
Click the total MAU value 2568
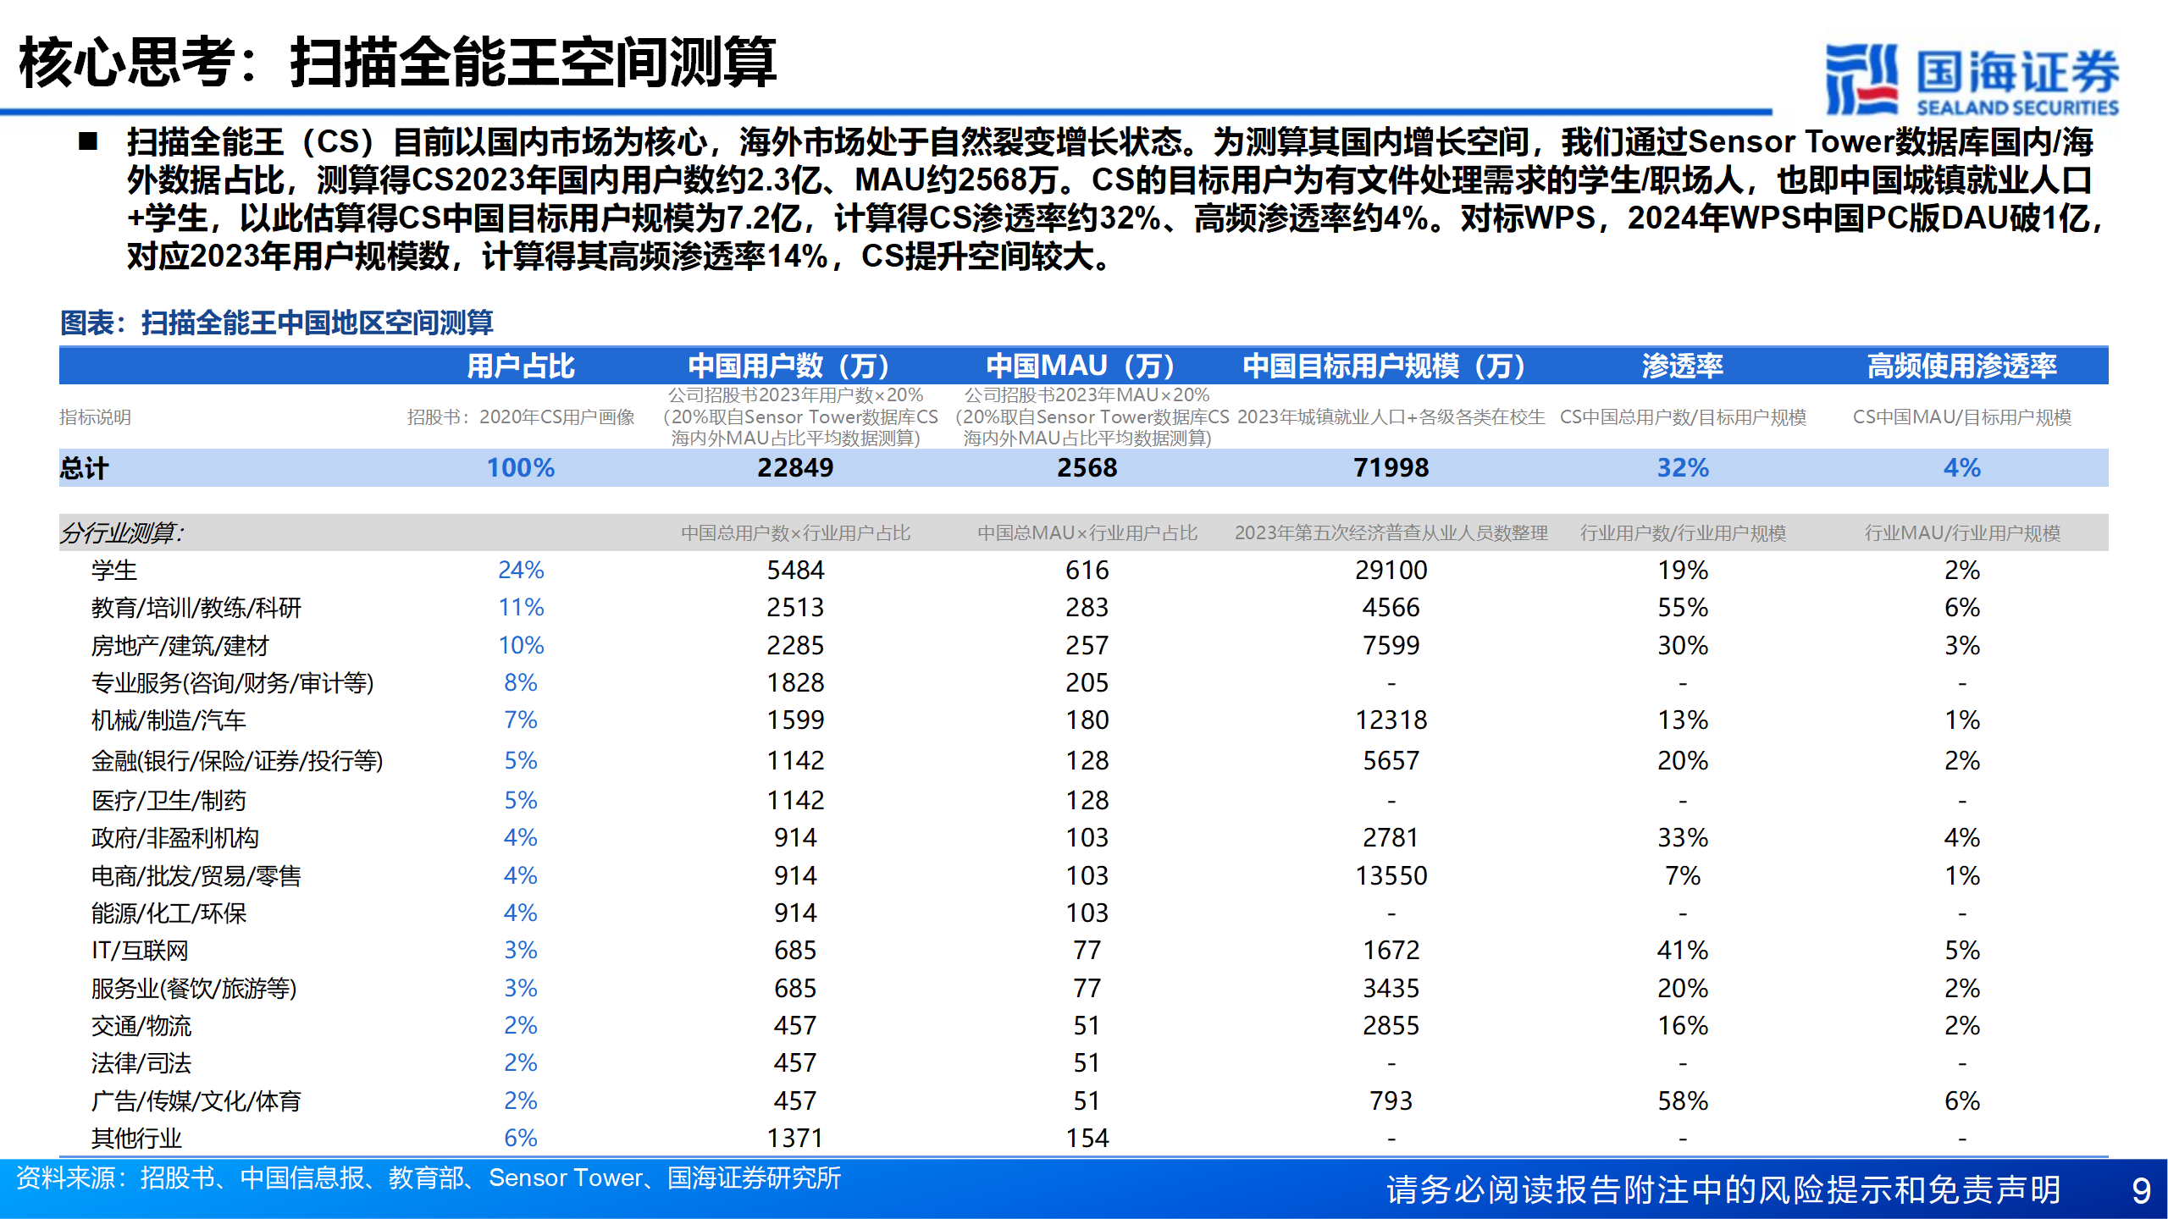(x=1087, y=468)
